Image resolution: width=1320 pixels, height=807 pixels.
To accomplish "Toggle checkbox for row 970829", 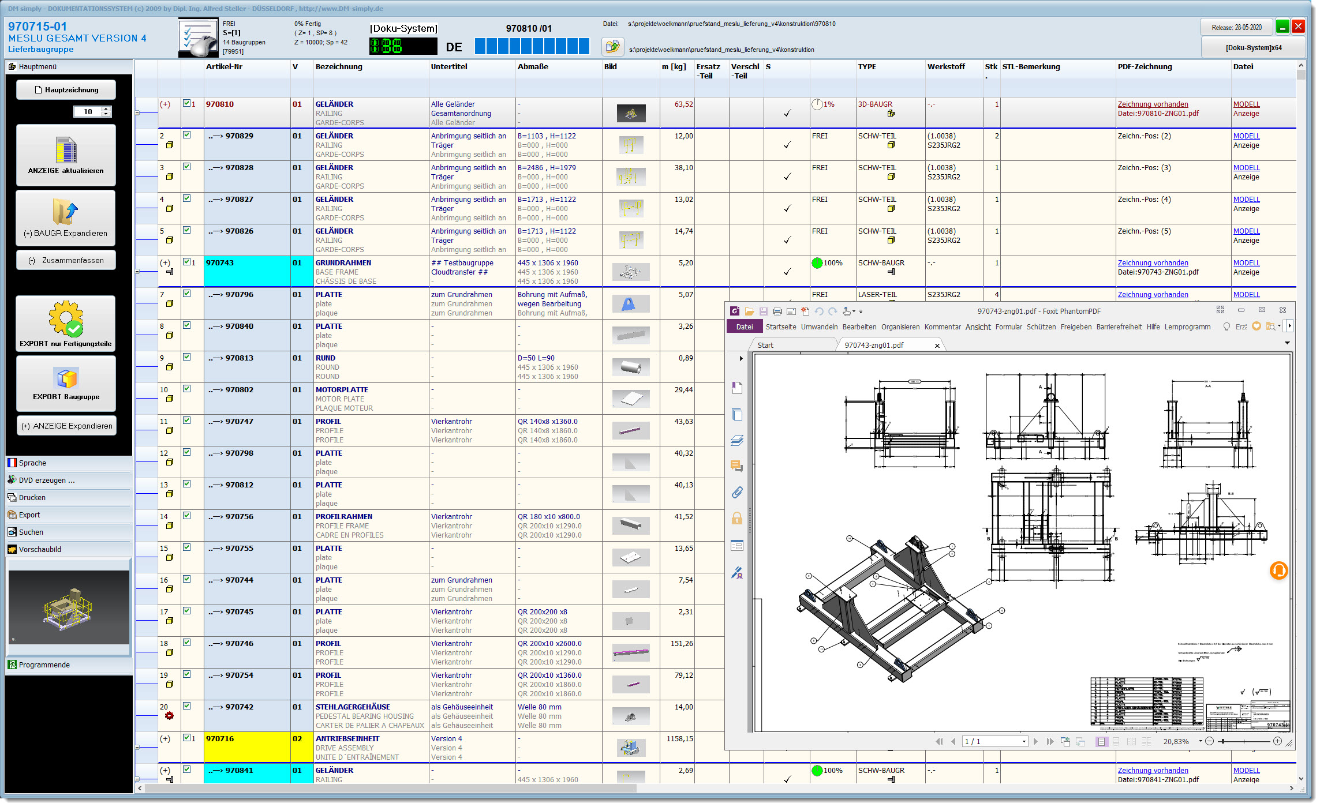I will (x=187, y=135).
